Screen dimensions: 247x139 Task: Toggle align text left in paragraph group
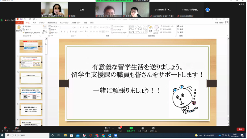pos(91,32)
